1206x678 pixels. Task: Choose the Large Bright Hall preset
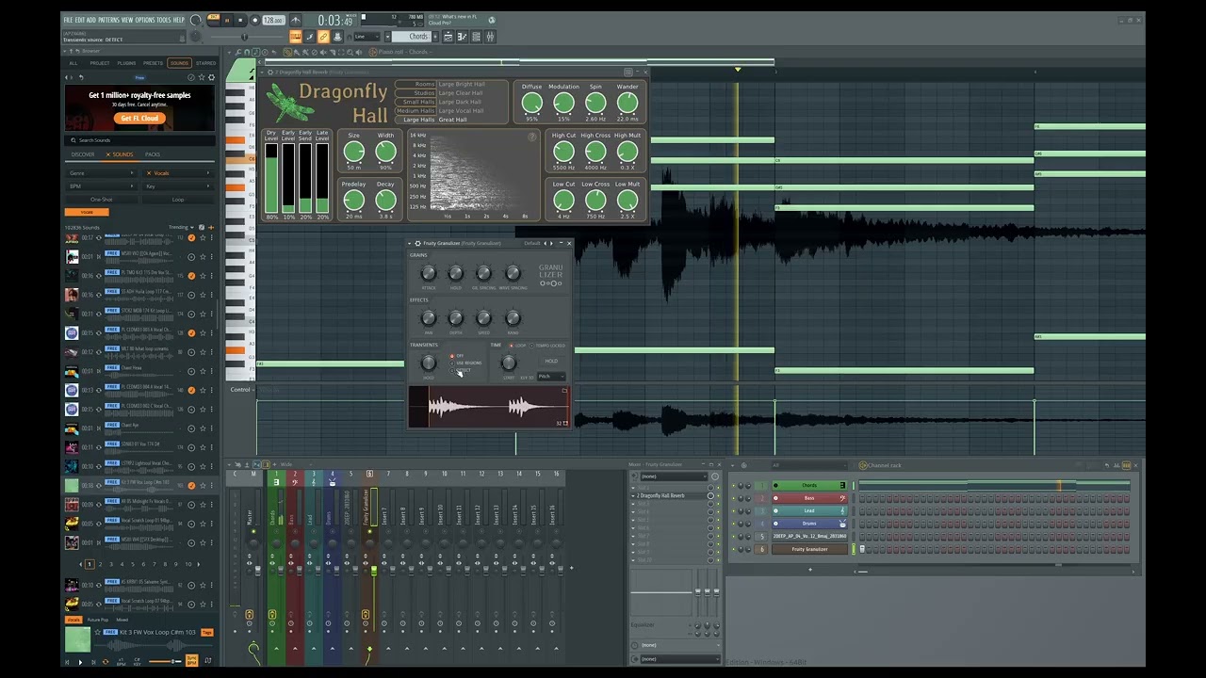pos(462,85)
